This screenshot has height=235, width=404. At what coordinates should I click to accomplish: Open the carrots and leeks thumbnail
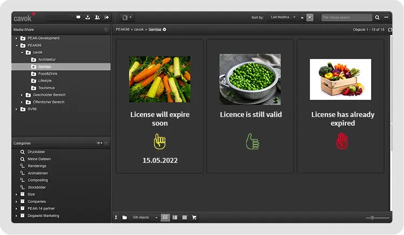point(160,79)
